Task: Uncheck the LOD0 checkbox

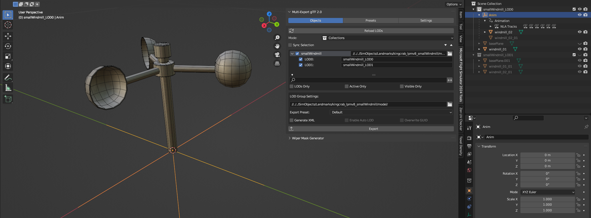Action: tap(301, 59)
